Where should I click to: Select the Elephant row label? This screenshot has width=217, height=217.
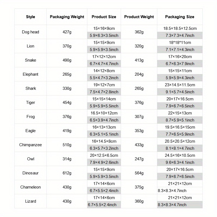click(30, 74)
